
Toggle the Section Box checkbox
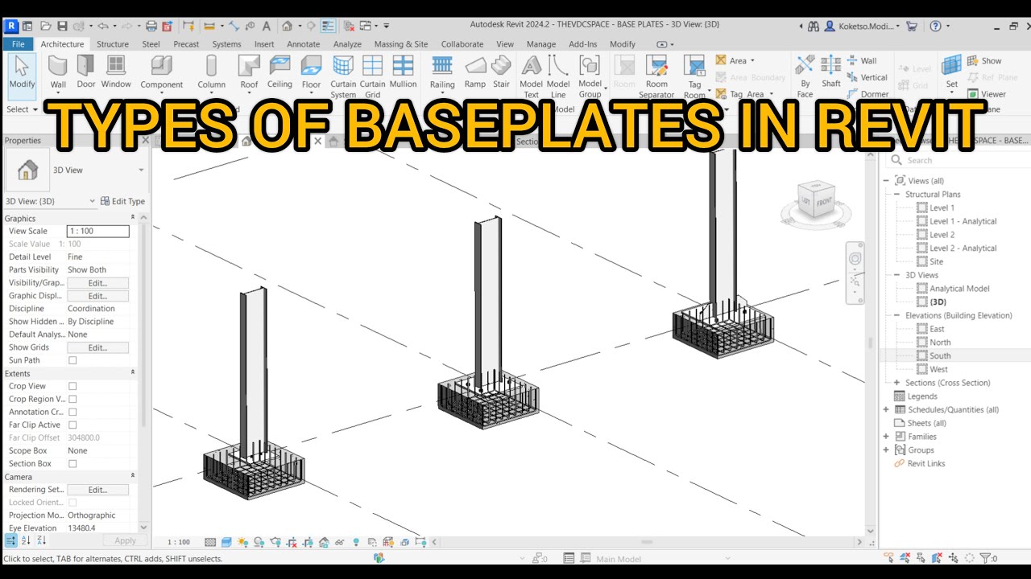tap(72, 463)
